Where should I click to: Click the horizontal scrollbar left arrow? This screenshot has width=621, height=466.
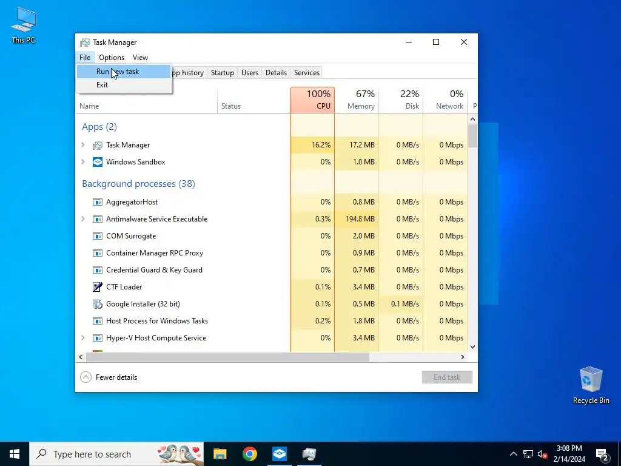pos(81,357)
